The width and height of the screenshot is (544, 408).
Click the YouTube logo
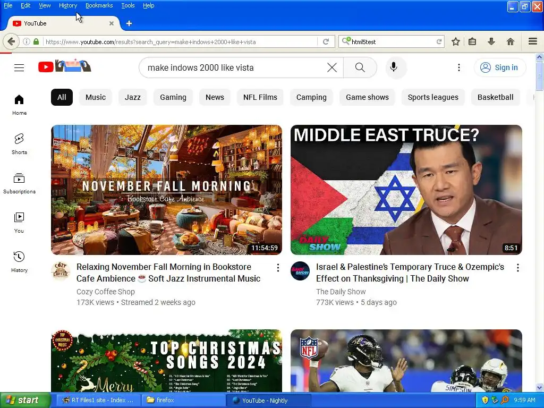tap(64, 66)
